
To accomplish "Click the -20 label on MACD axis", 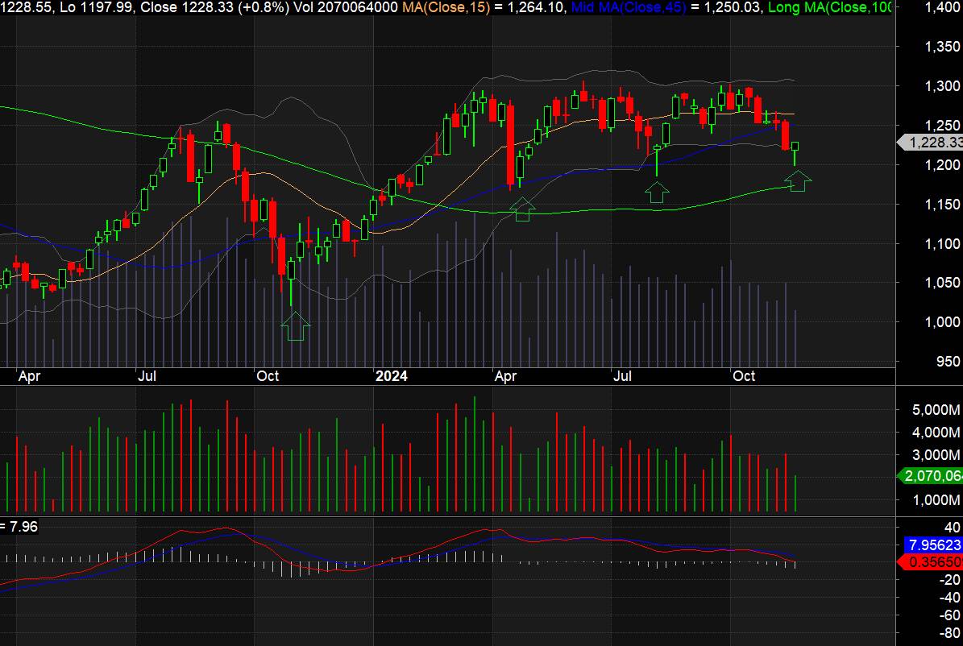I will (949, 579).
